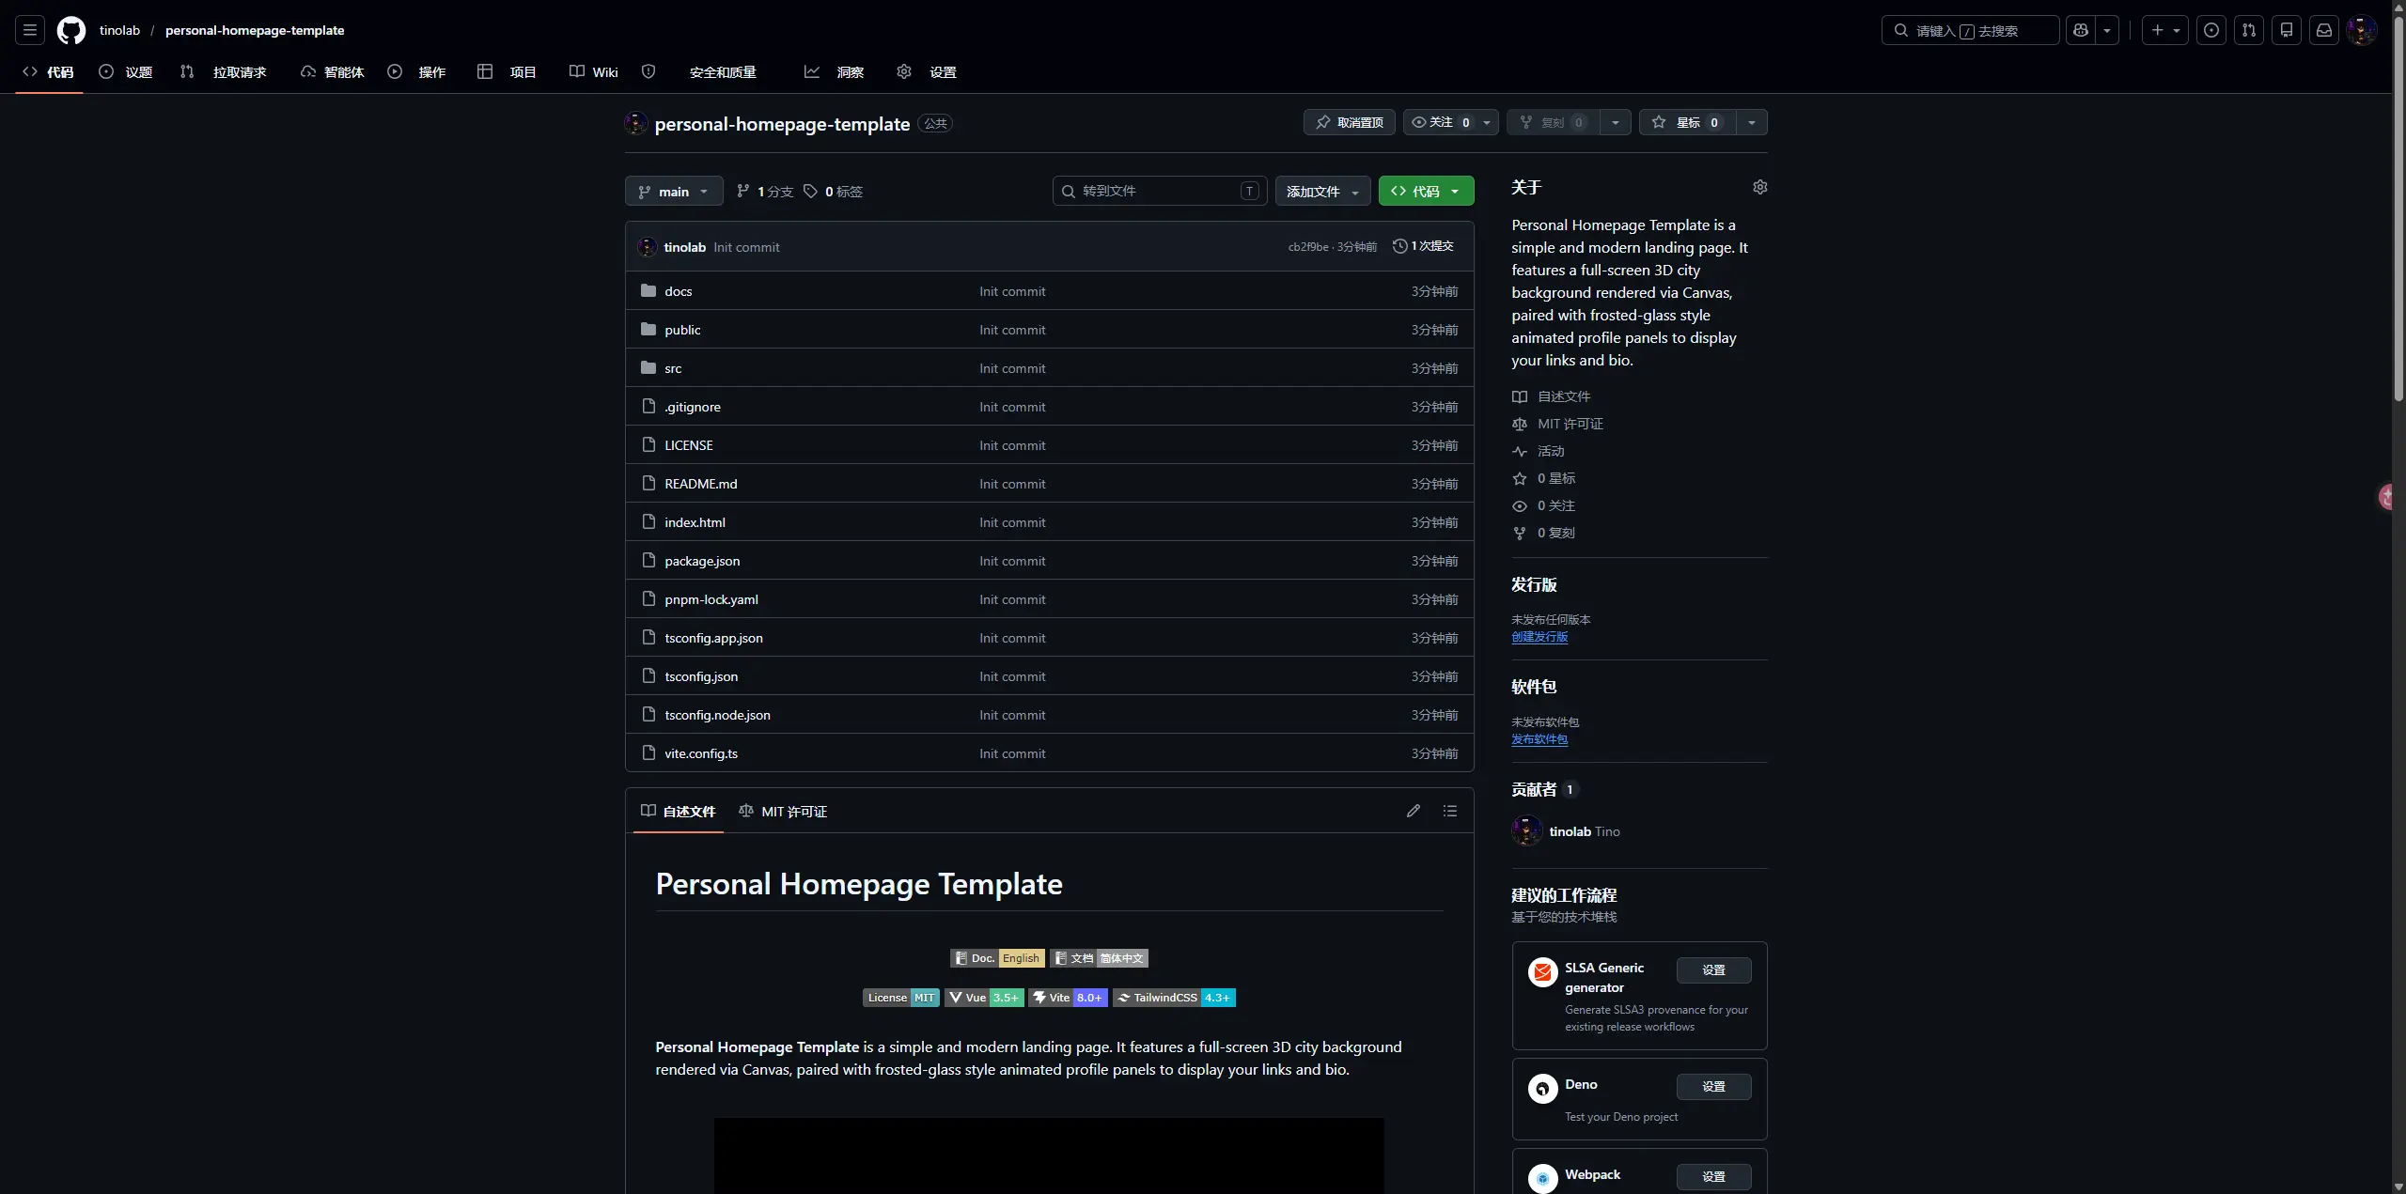Open the notifications inbox icon

2324,30
